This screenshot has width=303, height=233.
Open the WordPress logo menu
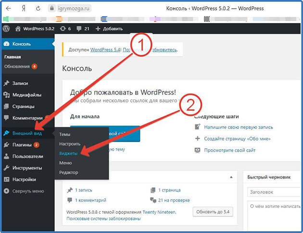[x=6, y=28]
